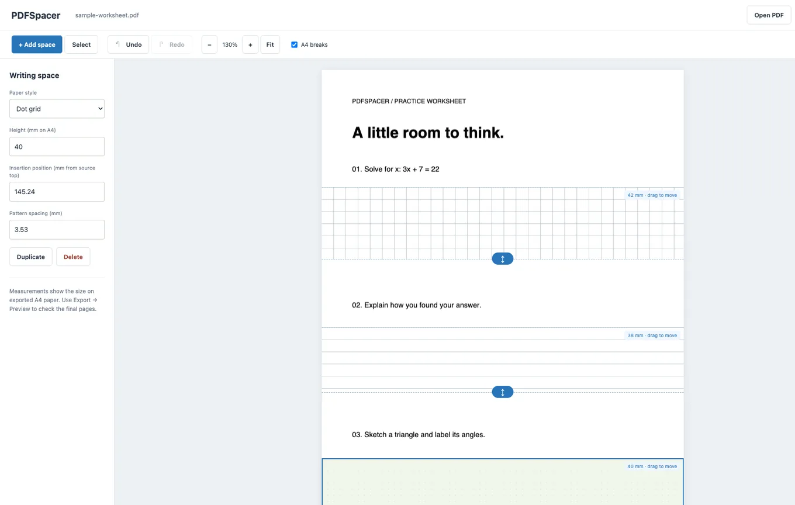Click the 42 mm drag to move label
This screenshot has height=505, width=795.
[x=652, y=195]
